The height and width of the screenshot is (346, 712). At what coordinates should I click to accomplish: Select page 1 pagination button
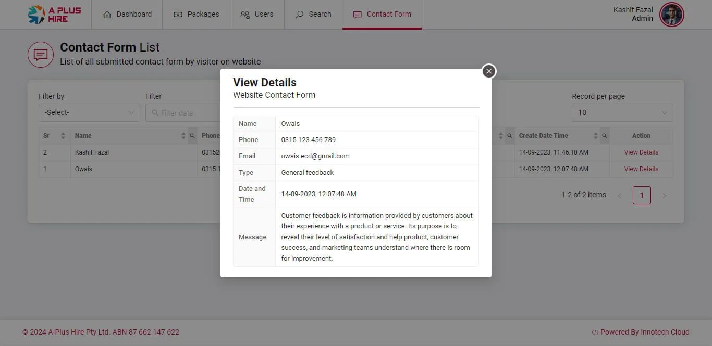click(x=642, y=196)
